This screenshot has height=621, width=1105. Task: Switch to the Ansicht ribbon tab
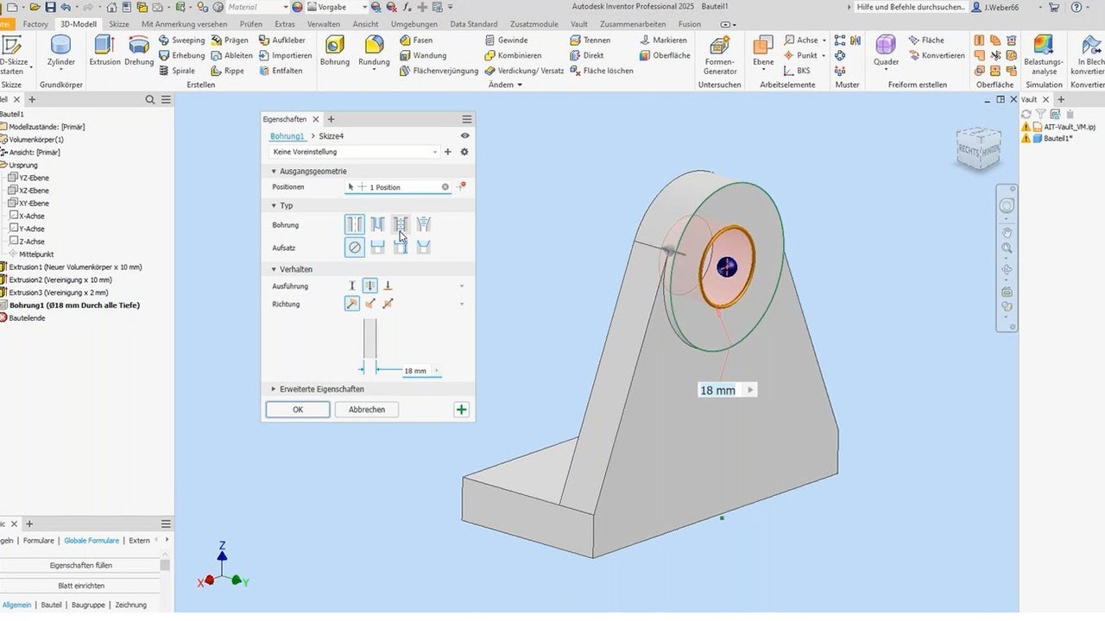(x=366, y=24)
